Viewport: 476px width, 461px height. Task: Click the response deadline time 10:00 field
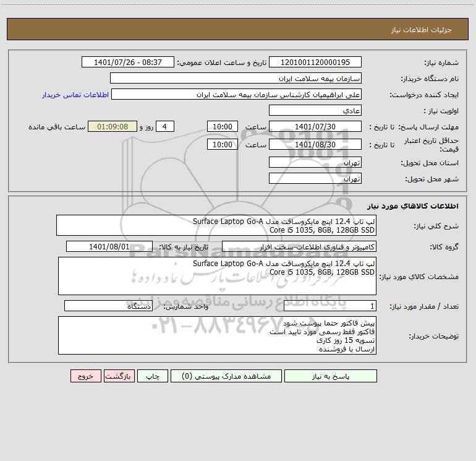[222, 126]
